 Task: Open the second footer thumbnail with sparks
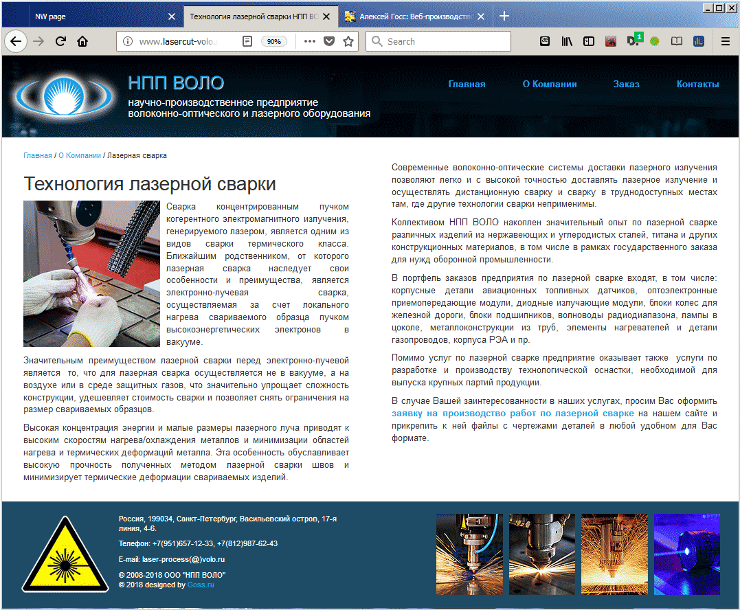click(542, 554)
